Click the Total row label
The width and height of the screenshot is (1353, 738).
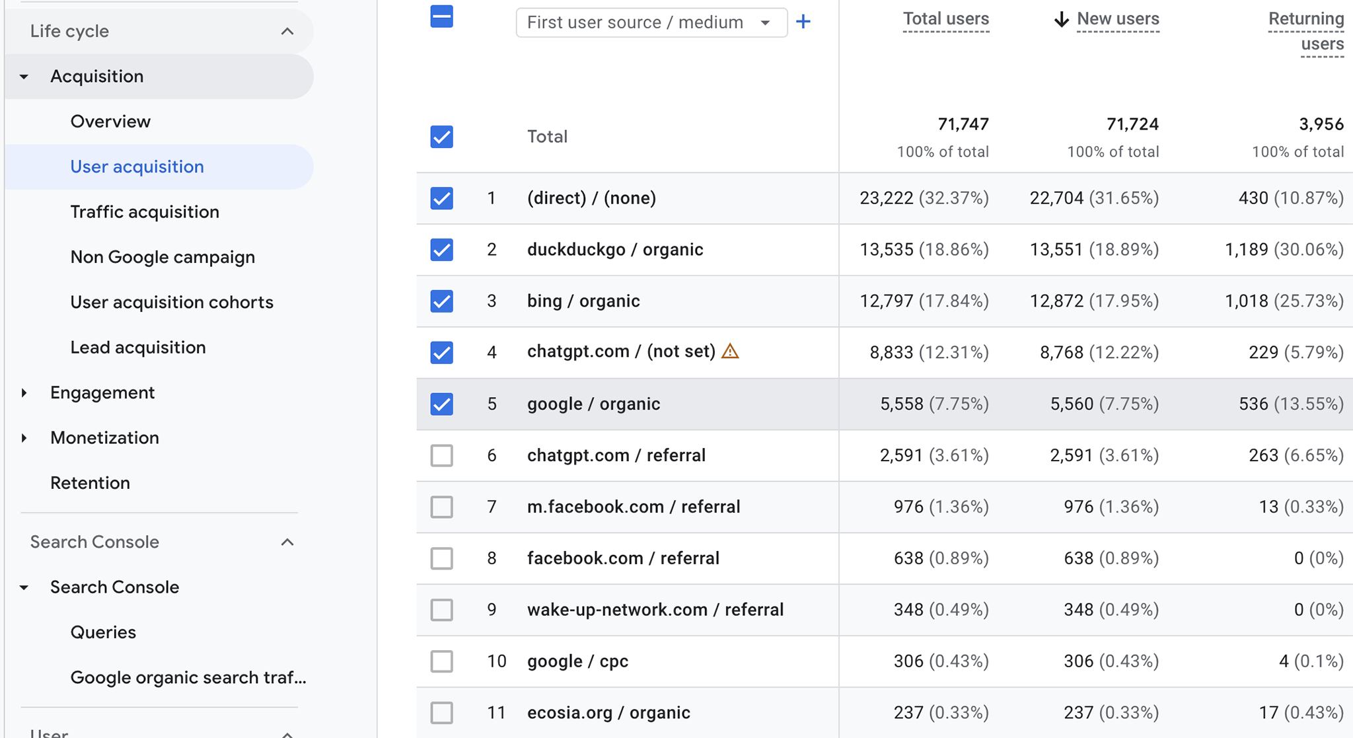tap(547, 137)
